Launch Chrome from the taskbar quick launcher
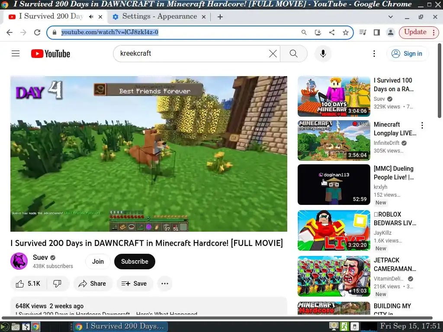 [x=35, y=327]
